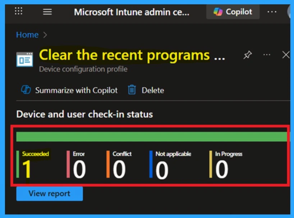Click the Summarize with Copilot icon

coord(26,89)
